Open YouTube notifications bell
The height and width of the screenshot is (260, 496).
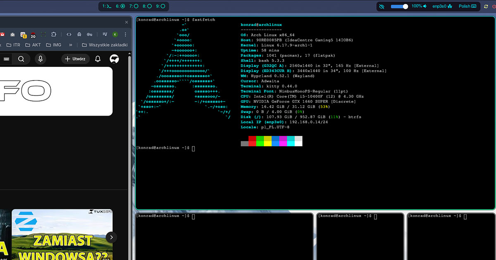98,59
